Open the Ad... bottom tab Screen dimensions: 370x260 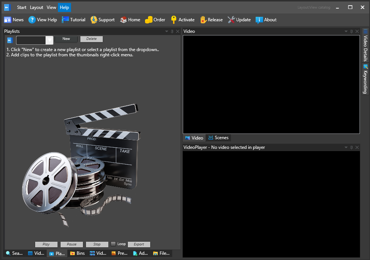(x=141, y=253)
